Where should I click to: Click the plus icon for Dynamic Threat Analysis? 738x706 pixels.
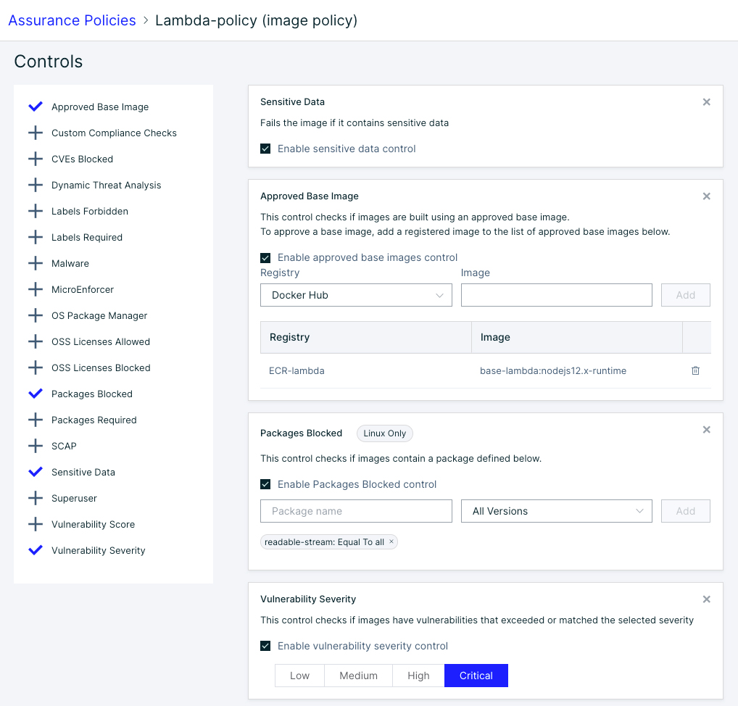click(36, 185)
